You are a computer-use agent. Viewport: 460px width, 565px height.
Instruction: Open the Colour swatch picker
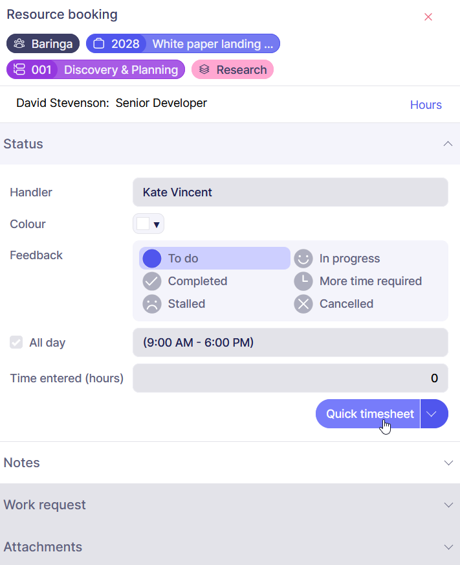[149, 224]
